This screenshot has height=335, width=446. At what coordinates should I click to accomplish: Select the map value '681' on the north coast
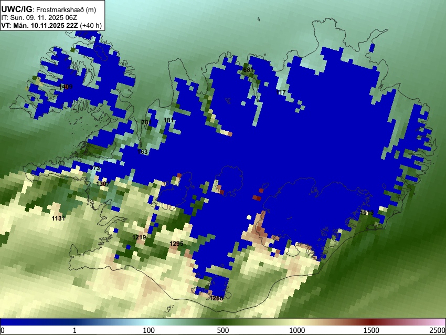pos(248,70)
